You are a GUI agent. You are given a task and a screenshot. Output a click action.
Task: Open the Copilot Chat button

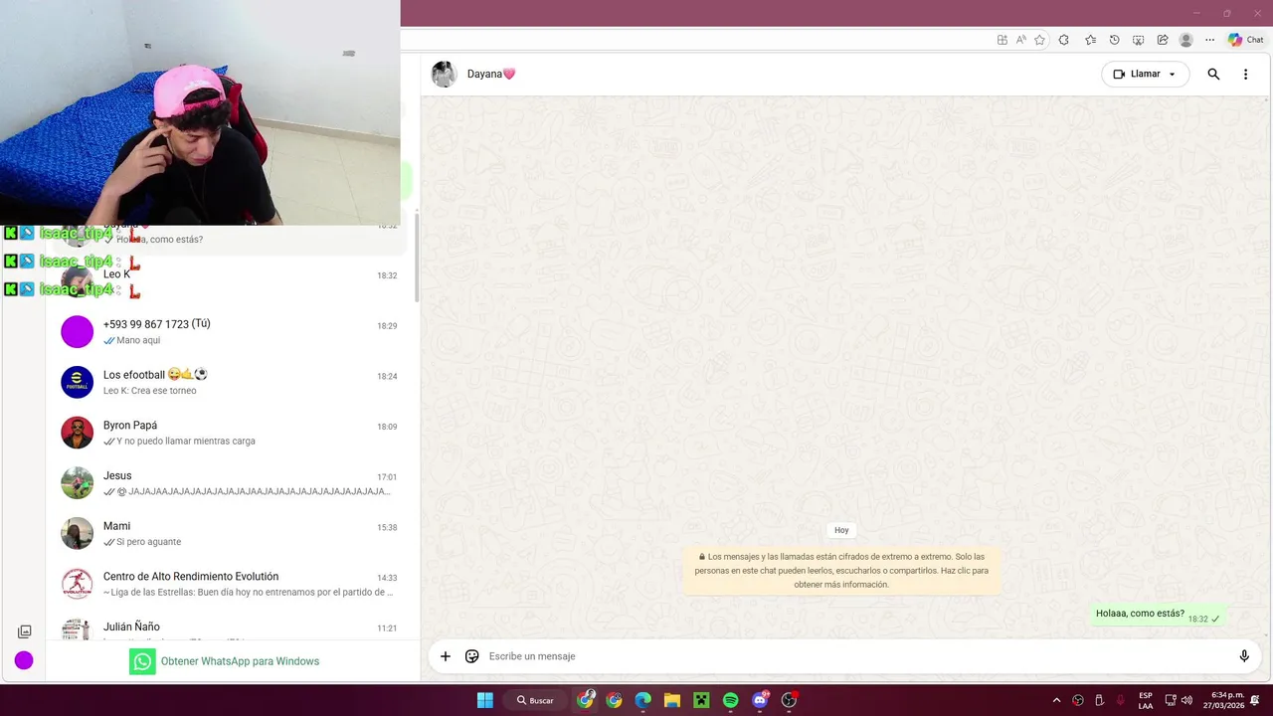pyautogui.click(x=1246, y=40)
